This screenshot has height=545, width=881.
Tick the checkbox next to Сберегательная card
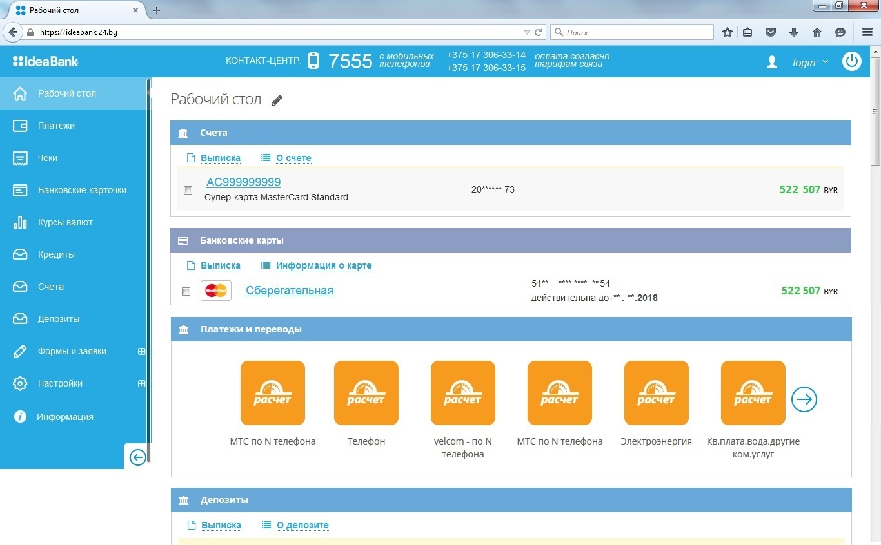pyautogui.click(x=186, y=291)
